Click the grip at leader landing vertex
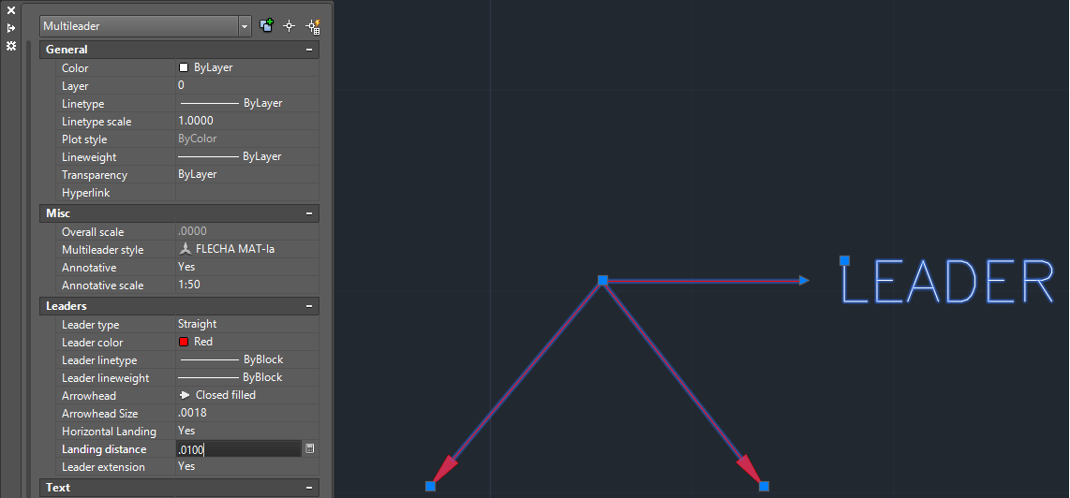Viewport: 1070px width, 498px height. [x=602, y=281]
